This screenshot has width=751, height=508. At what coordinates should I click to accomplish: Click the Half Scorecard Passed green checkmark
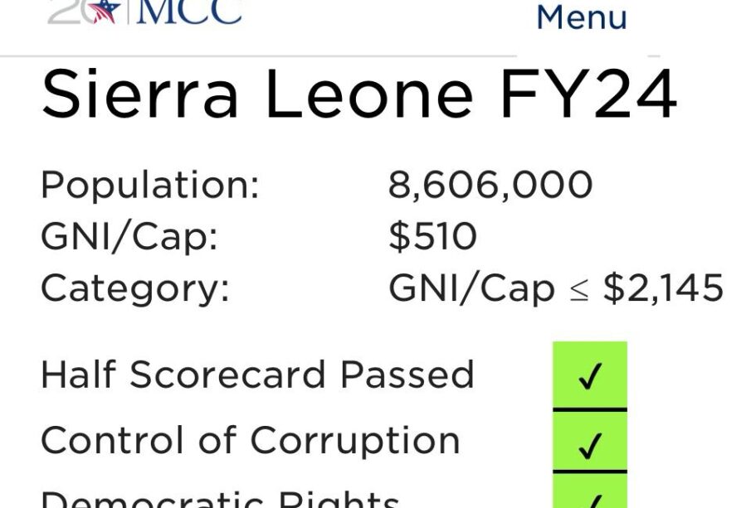[589, 375]
